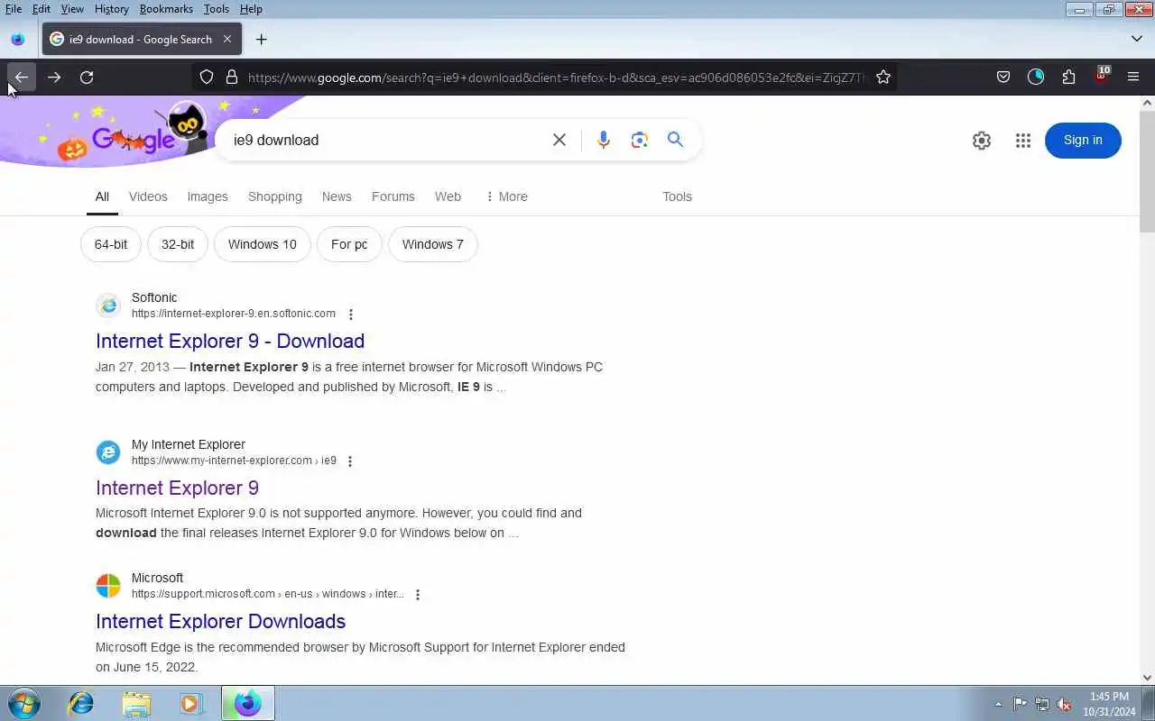This screenshot has width=1155, height=721.
Task: Open the media player taskbar icon
Action: point(191,703)
